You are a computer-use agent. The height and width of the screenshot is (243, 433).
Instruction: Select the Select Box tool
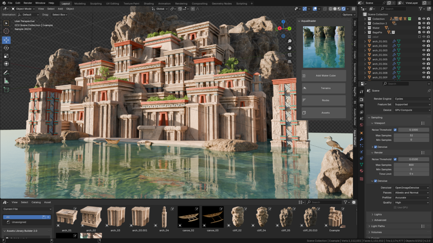tap(6, 23)
